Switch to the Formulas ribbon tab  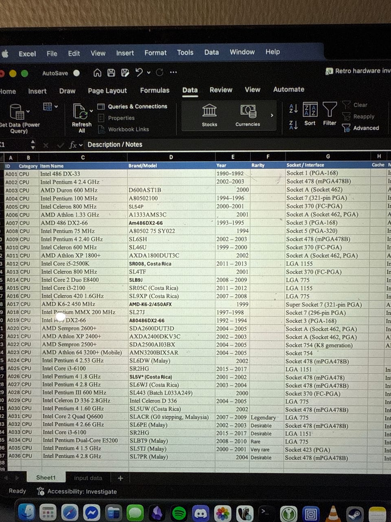pyautogui.click(x=154, y=90)
